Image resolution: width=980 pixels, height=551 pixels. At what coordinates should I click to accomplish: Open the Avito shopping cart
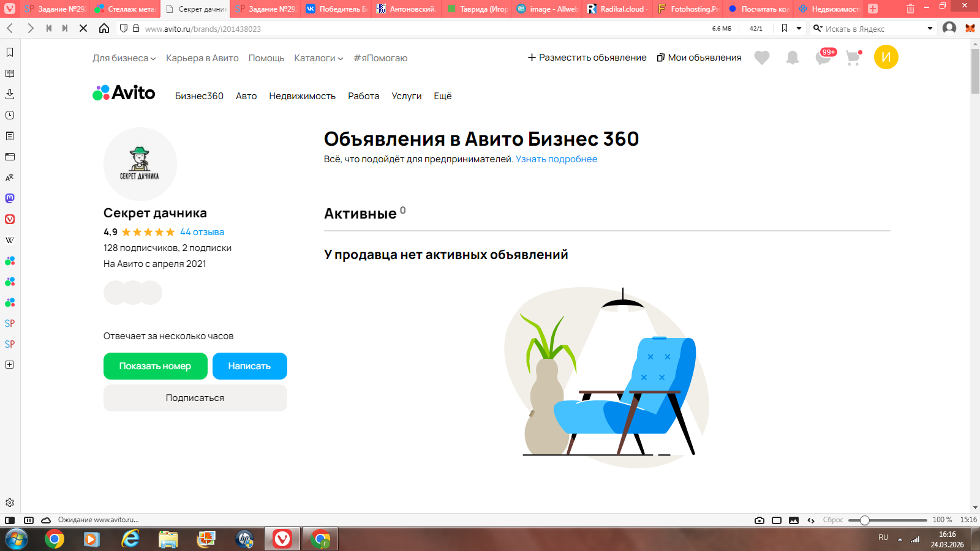pyautogui.click(x=854, y=58)
